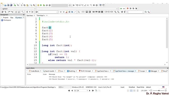
Task: Collapse the fact function fold marker
Action: 41,51
